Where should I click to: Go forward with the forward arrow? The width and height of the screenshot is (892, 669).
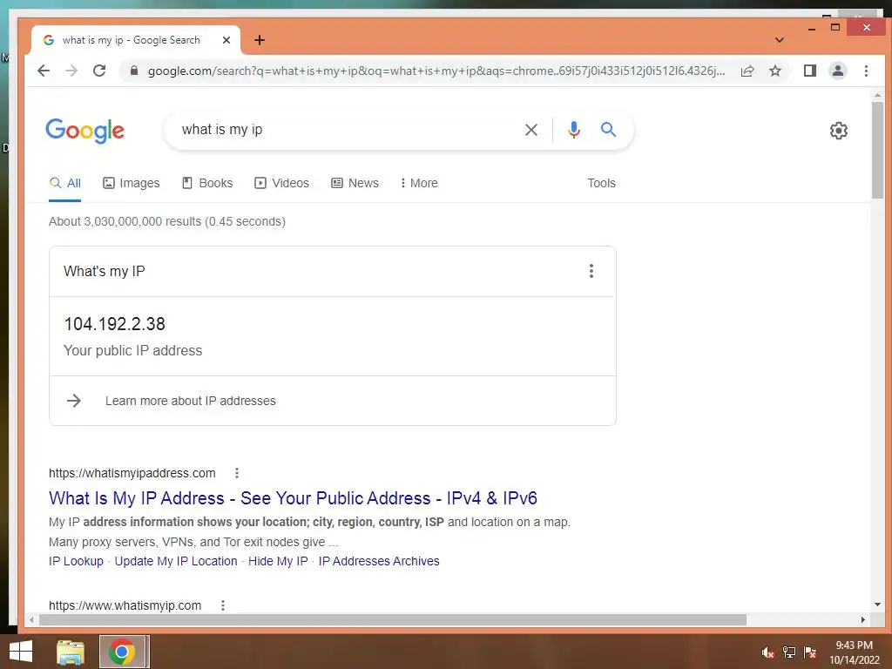tap(71, 71)
